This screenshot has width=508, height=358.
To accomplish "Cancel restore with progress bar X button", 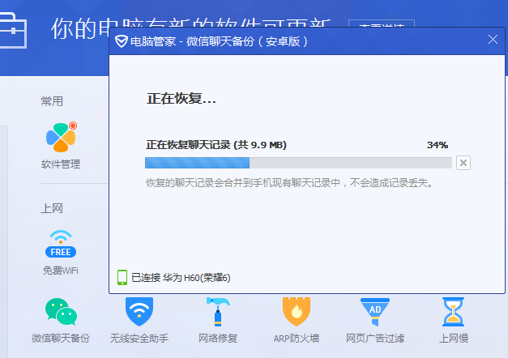I will 463,163.
